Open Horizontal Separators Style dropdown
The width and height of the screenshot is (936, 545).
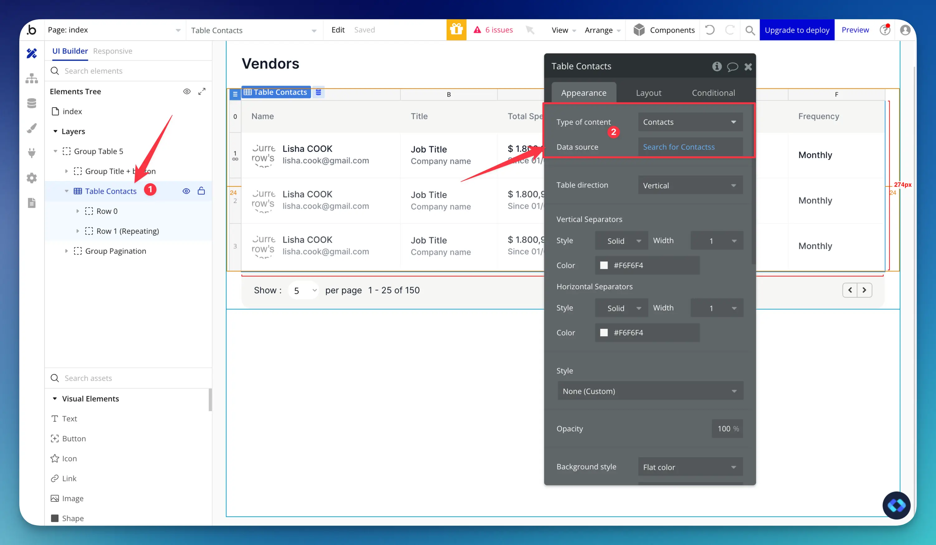[622, 308]
